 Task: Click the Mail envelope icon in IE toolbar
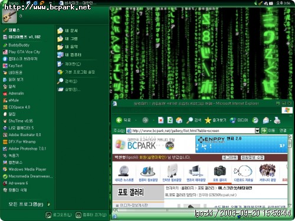pos(266,120)
